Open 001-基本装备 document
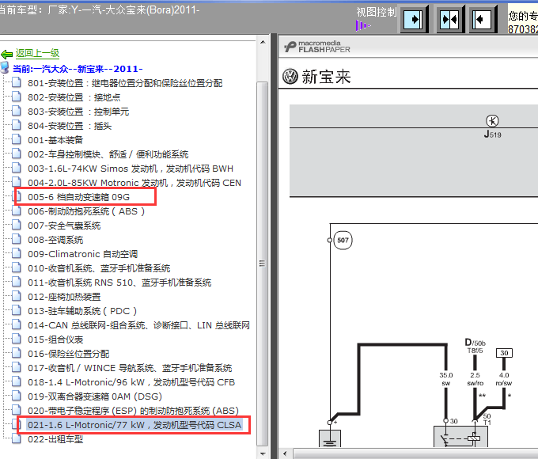This screenshot has height=459, width=538. 55,140
